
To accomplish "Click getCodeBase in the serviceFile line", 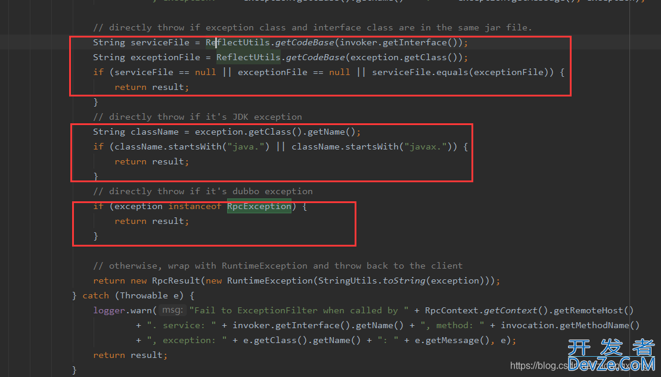I will coord(305,42).
